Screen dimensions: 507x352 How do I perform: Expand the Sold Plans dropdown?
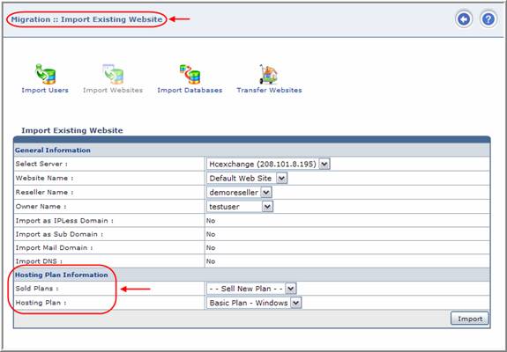(251, 289)
